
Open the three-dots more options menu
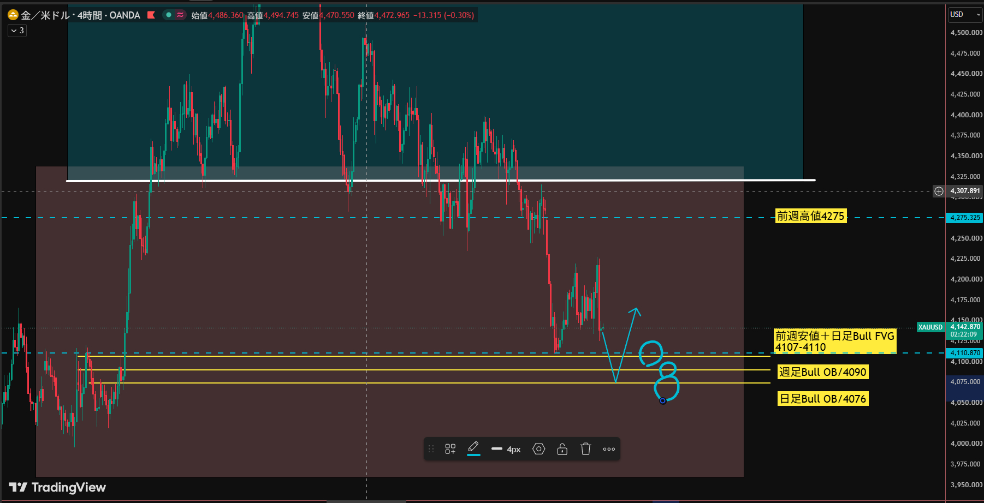coord(609,449)
